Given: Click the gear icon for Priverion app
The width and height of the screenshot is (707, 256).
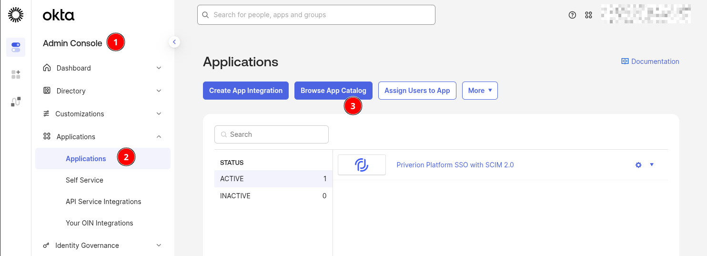Looking at the screenshot, I should click(638, 165).
